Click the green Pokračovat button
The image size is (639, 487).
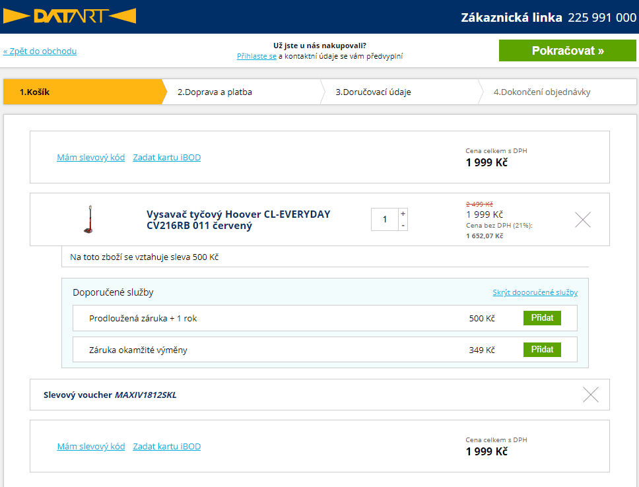pos(567,51)
